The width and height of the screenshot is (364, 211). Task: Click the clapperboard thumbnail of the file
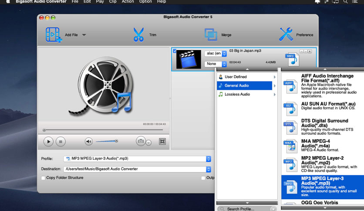click(189, 59)
